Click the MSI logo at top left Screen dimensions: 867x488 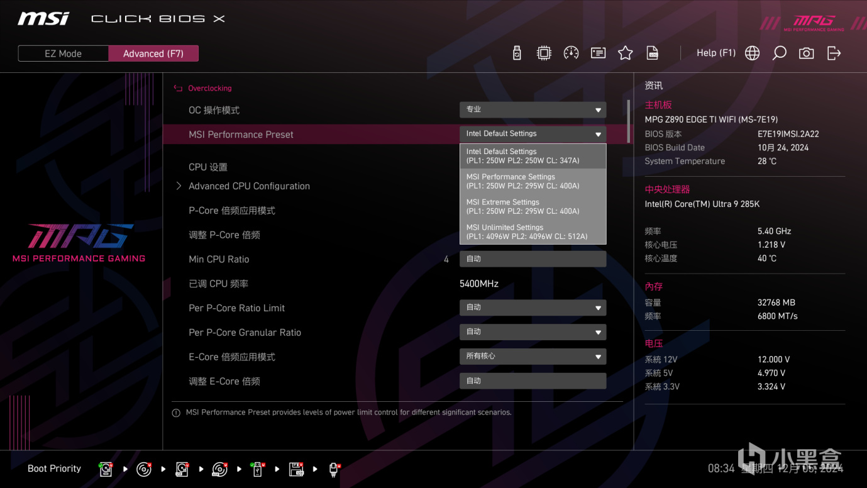pos(43,18)
